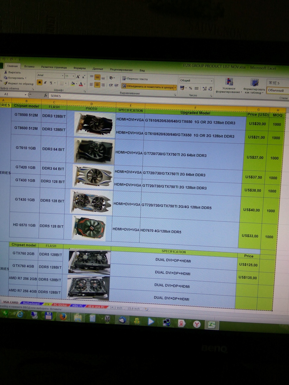Open the Данные ribbon tab
This screenshot has width=289, height=385.
(98, 69)
